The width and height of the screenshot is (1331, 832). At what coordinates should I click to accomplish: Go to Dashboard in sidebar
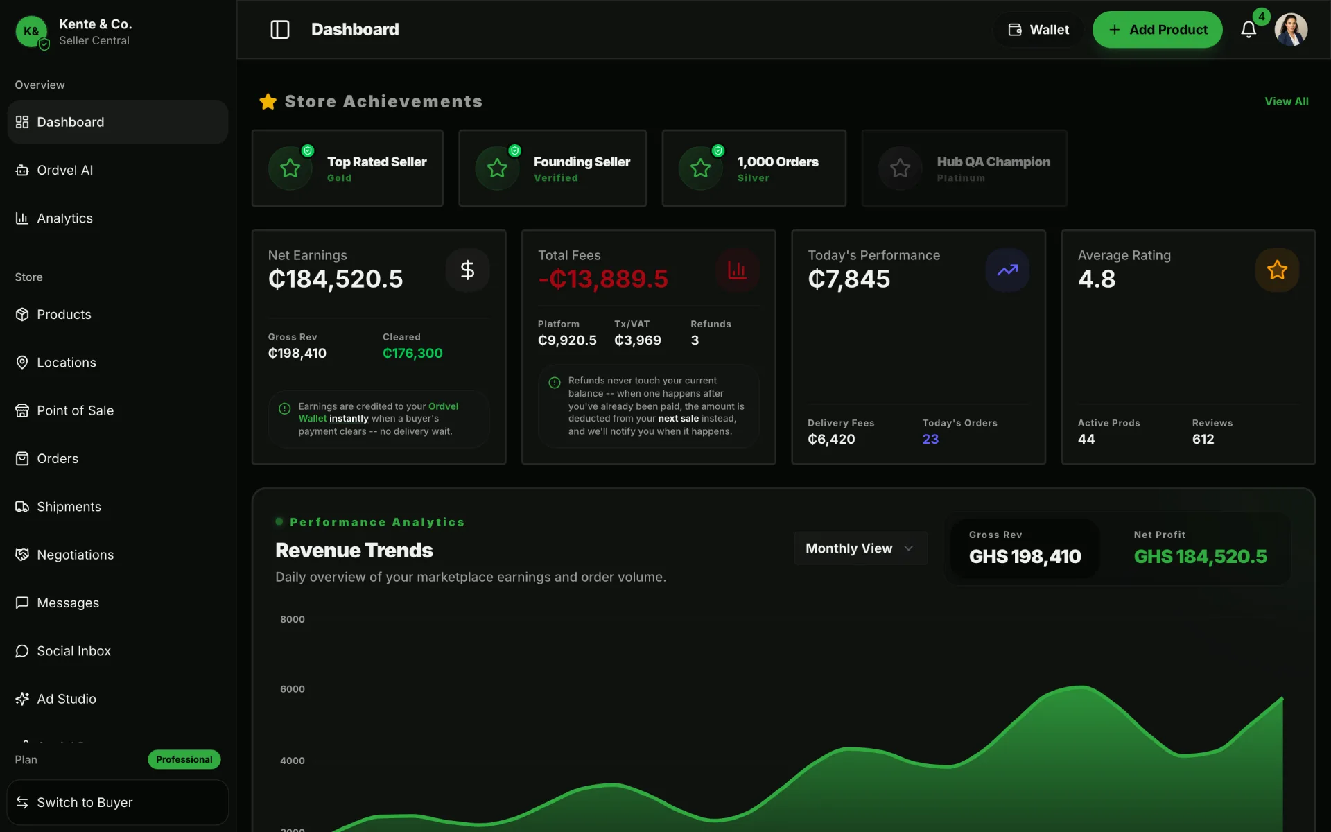[118, 122]
